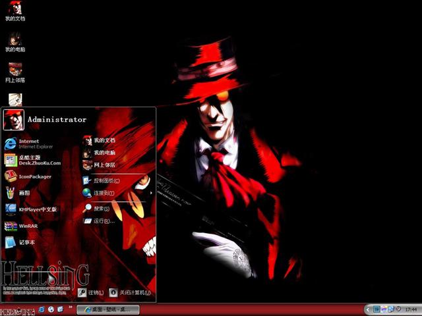The height and width of the screenshot is (316, 422).
Task: Open the 我的电脑 desktop icon
Action: point(15,42)
